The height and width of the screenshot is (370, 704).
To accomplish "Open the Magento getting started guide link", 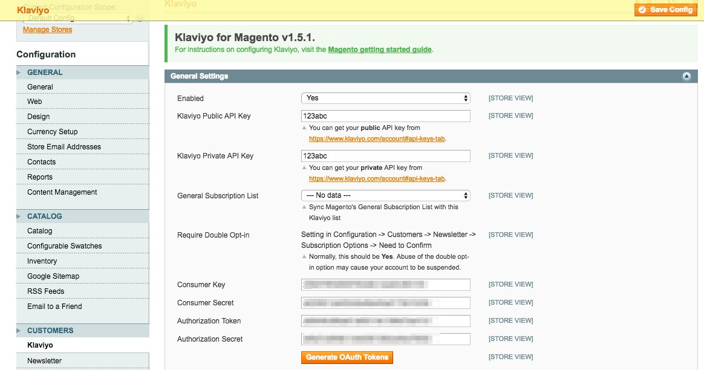I will point(379,50).
